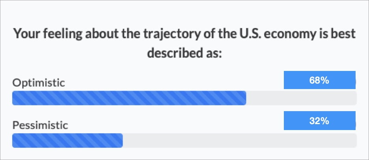The image size is (369, 160).
Task: Select the Pessimistic option label
Action: pos(40,125)
